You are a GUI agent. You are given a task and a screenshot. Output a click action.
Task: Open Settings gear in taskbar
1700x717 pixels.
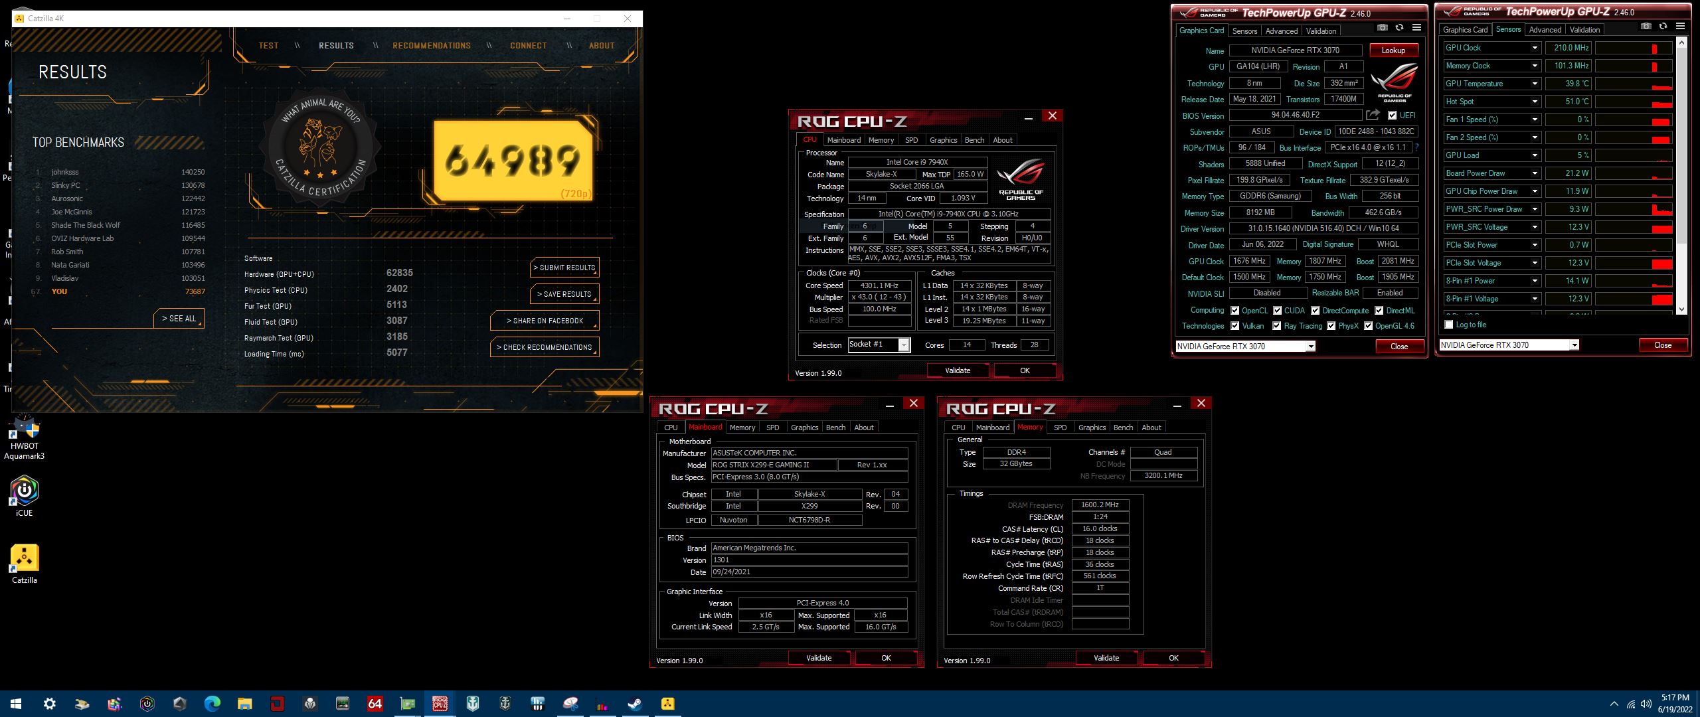(x=49, y=704)
